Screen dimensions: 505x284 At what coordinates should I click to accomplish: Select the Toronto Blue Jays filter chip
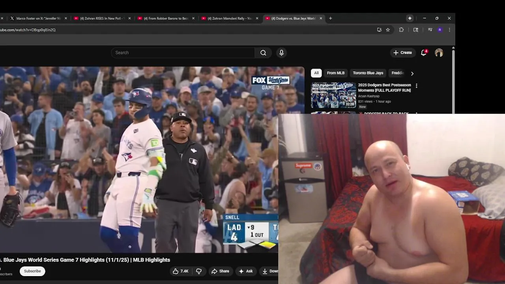(x=368, y=73)
